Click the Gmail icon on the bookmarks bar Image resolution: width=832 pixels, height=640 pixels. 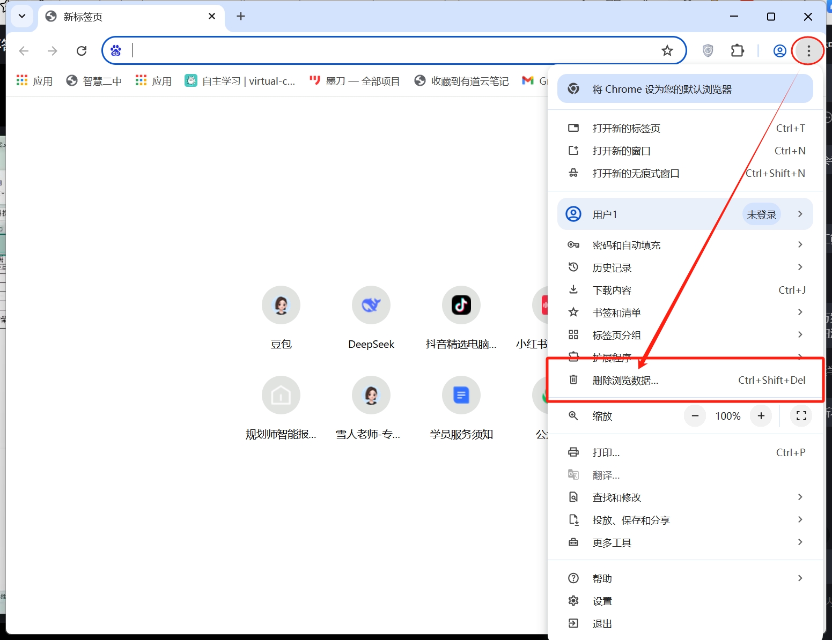pos(528,80)
